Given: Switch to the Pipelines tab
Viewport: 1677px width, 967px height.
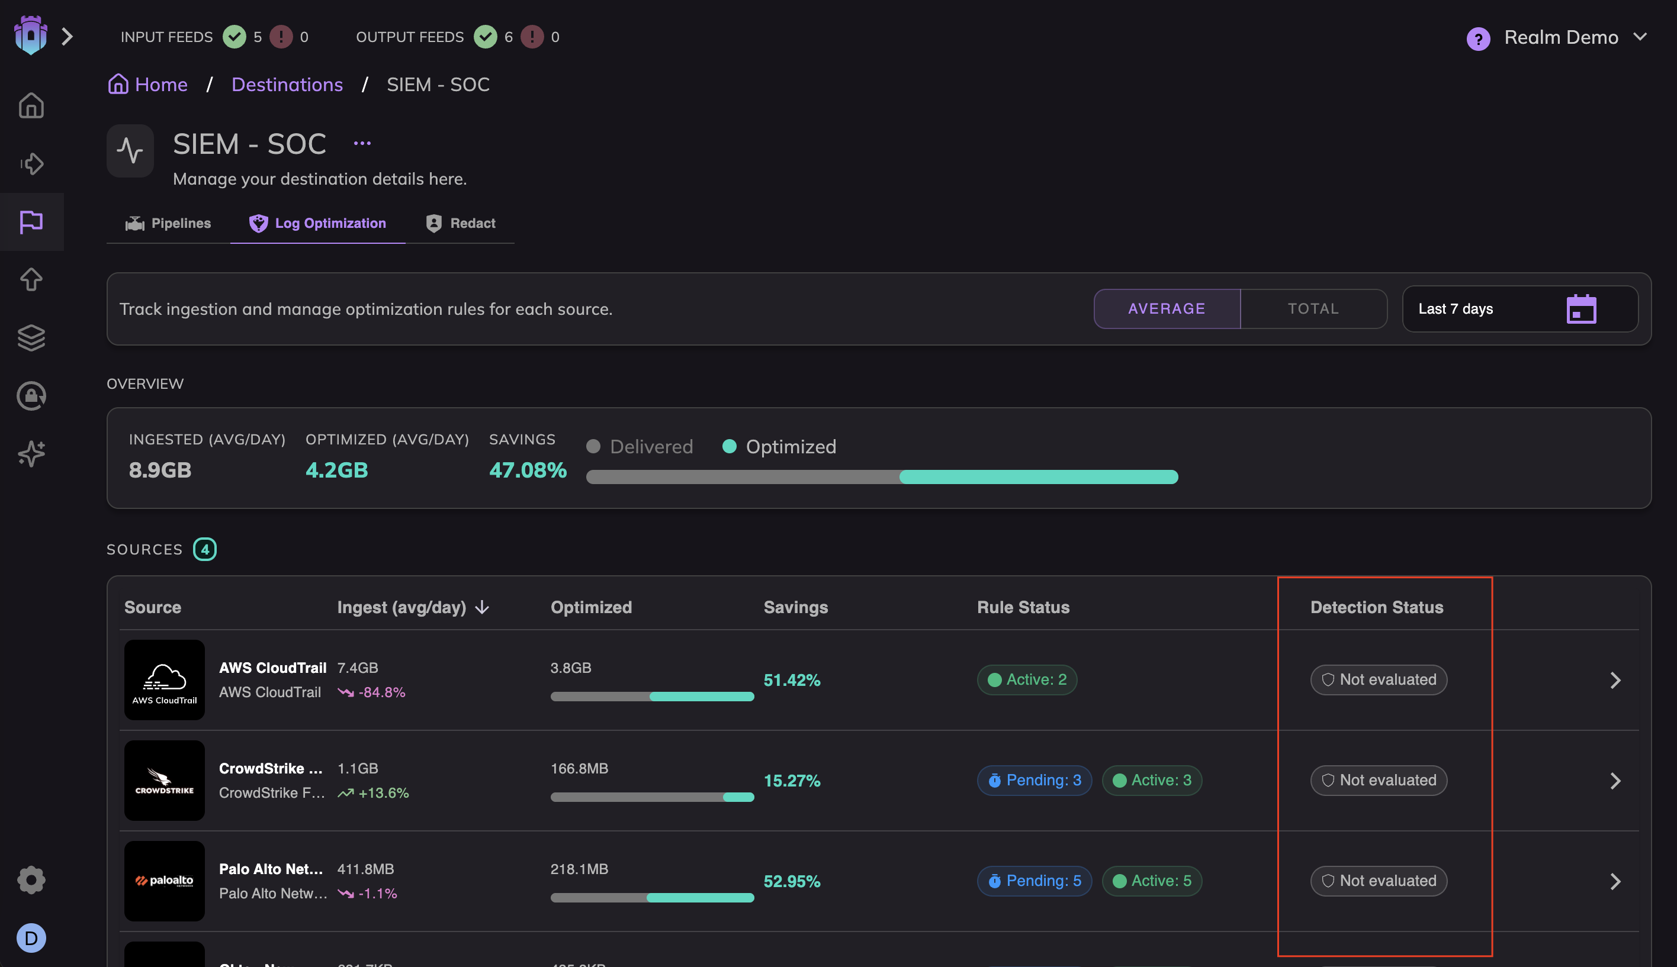Looking at the screenshot, I should pos(168,223).
